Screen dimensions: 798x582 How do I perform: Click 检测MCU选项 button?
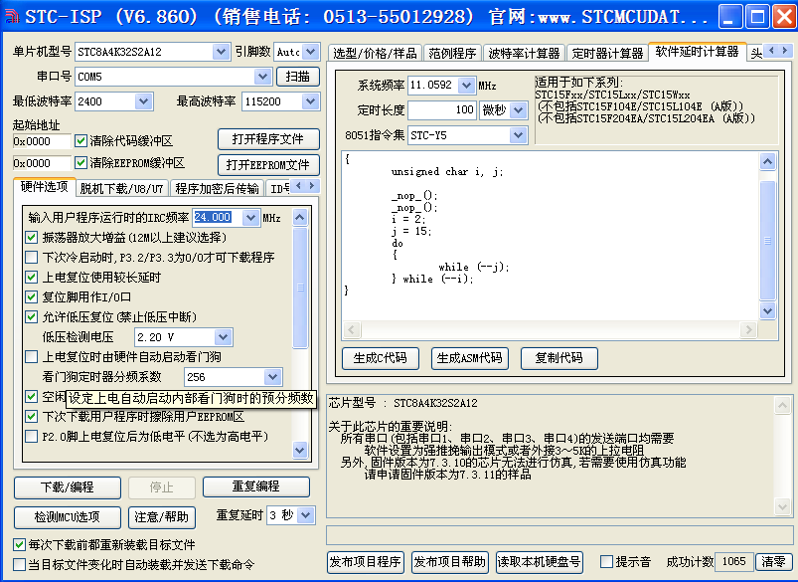coord(68,517)
